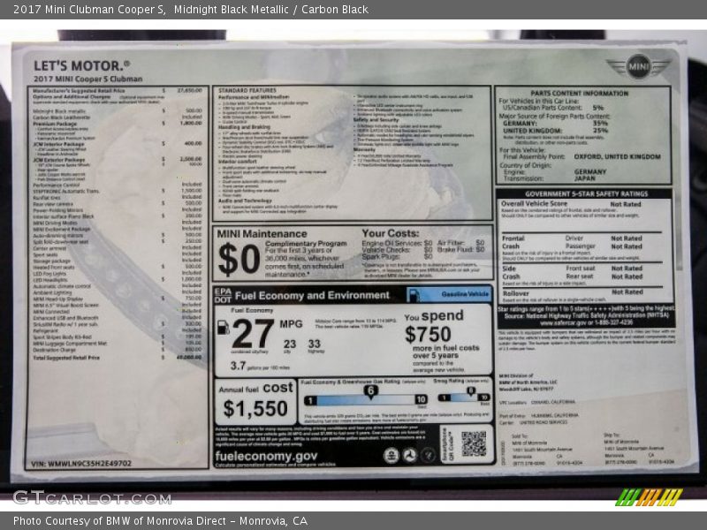The image size is (707, 530).
Task: Click the 'Handling and Braking' subheading
Action: point(245,127)
